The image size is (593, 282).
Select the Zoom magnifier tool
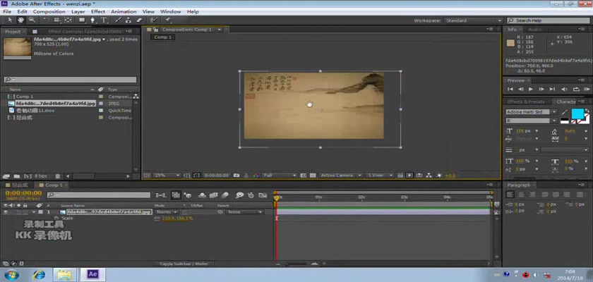tap(31, 20)
